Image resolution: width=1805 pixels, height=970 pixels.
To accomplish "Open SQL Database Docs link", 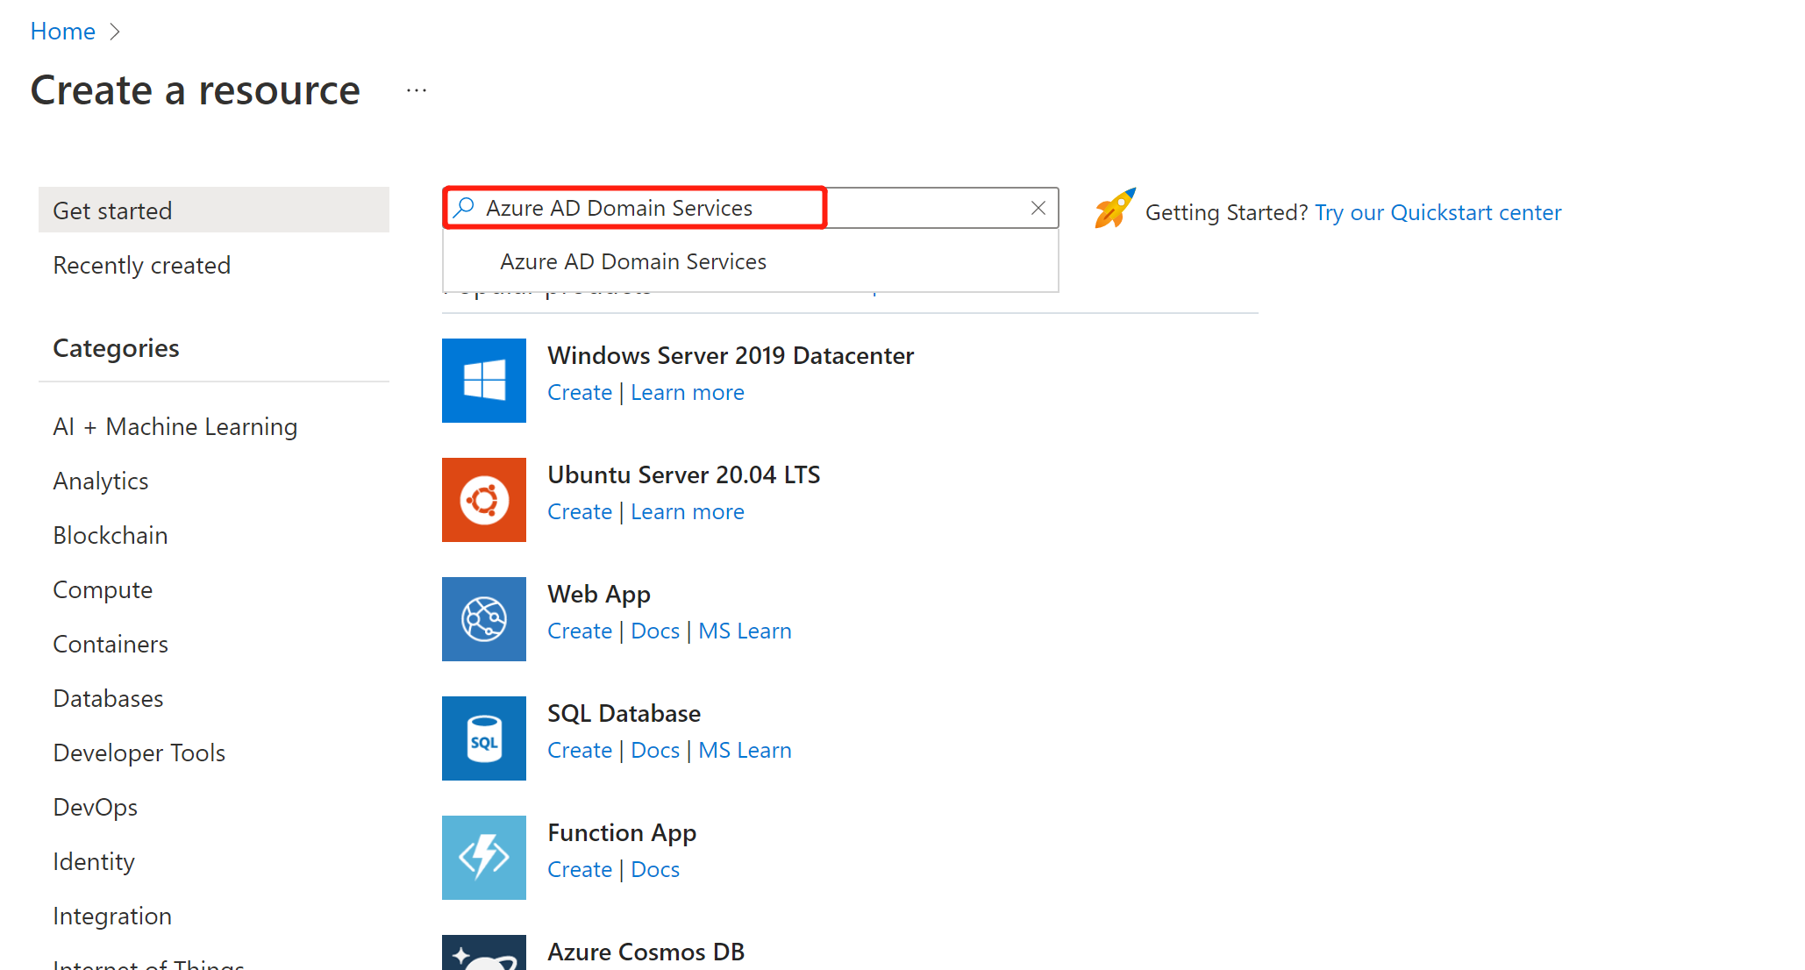I will 655,750.
